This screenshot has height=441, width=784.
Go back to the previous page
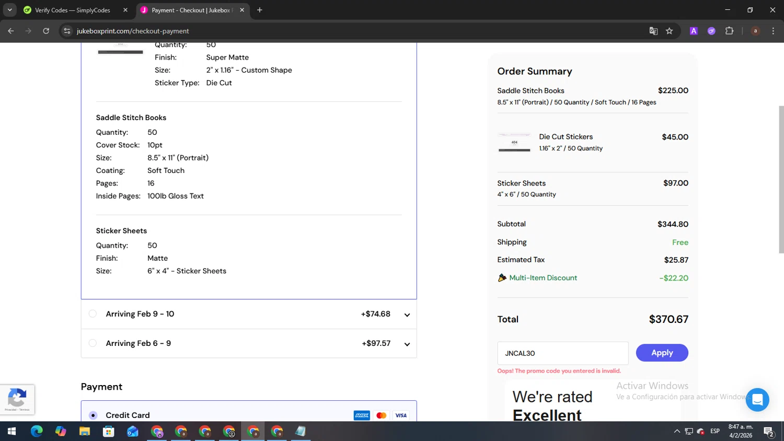coord(11,31)
